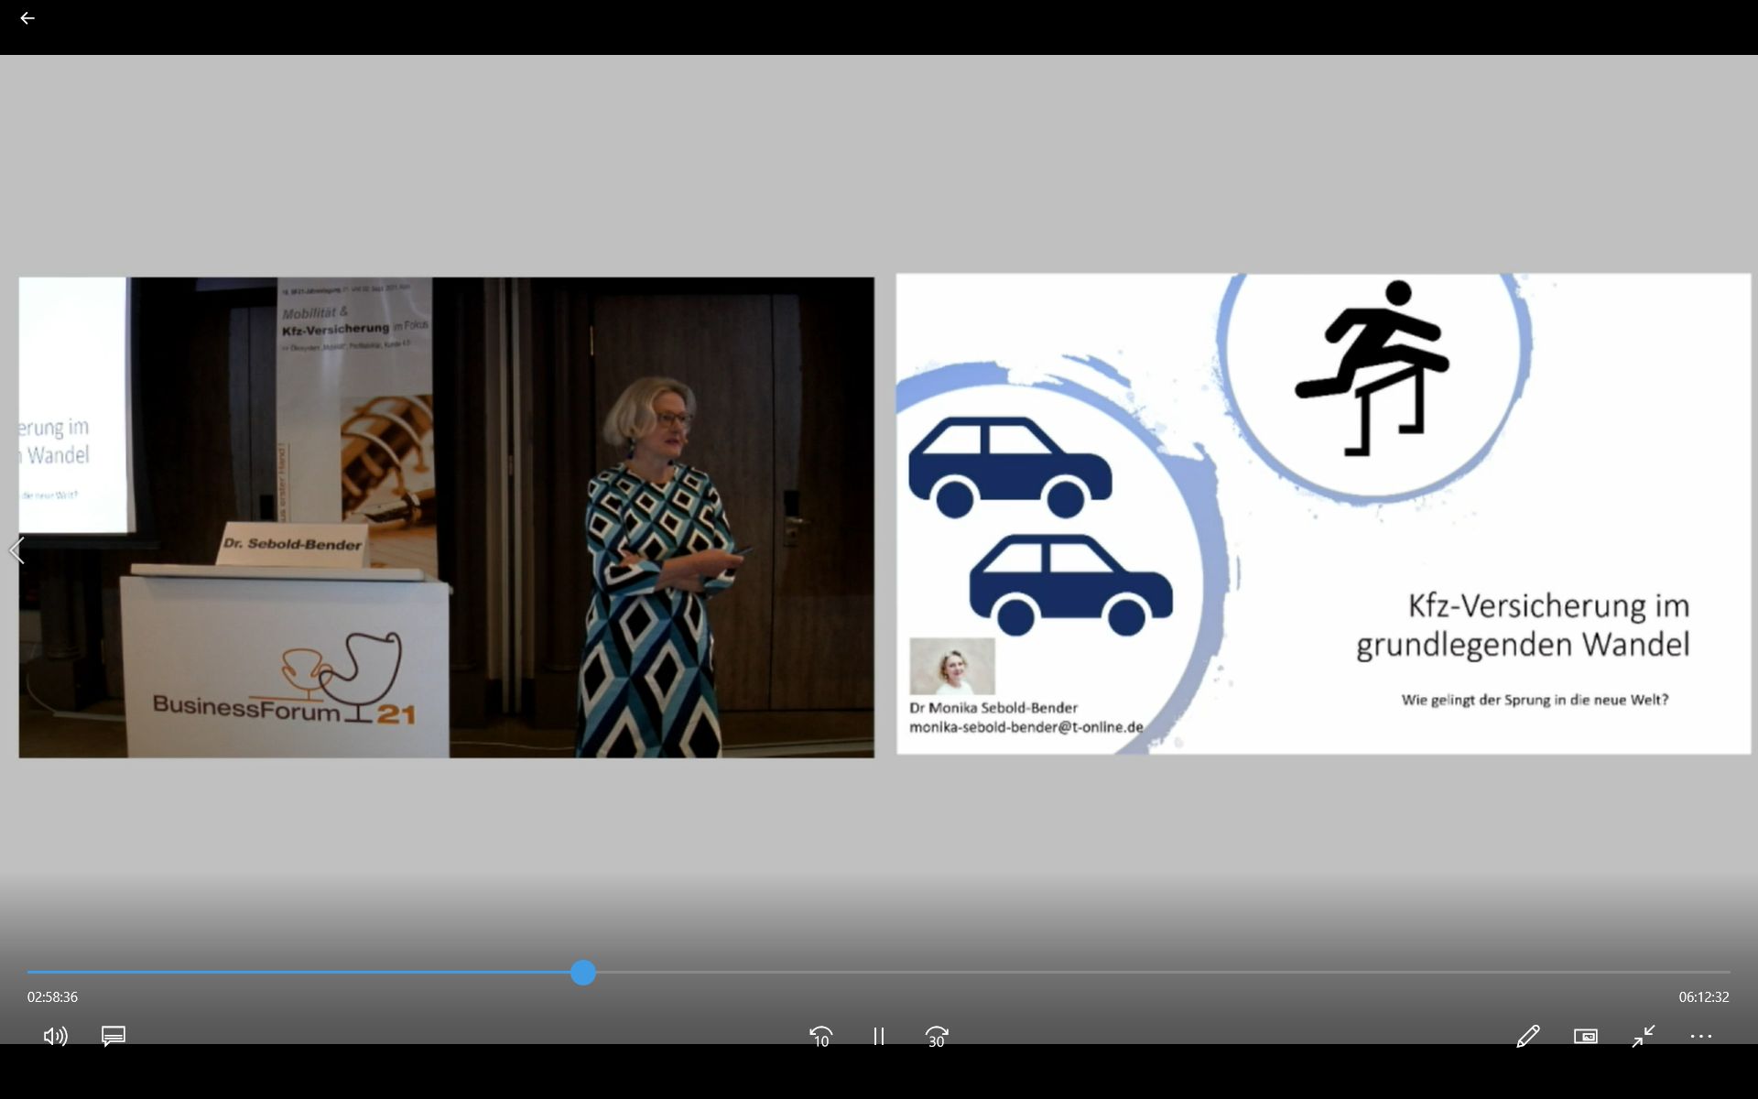This screenshot has height=1099, width=1758.
Task: Go back using the top-left arrow
Action: tap(27, 18)
